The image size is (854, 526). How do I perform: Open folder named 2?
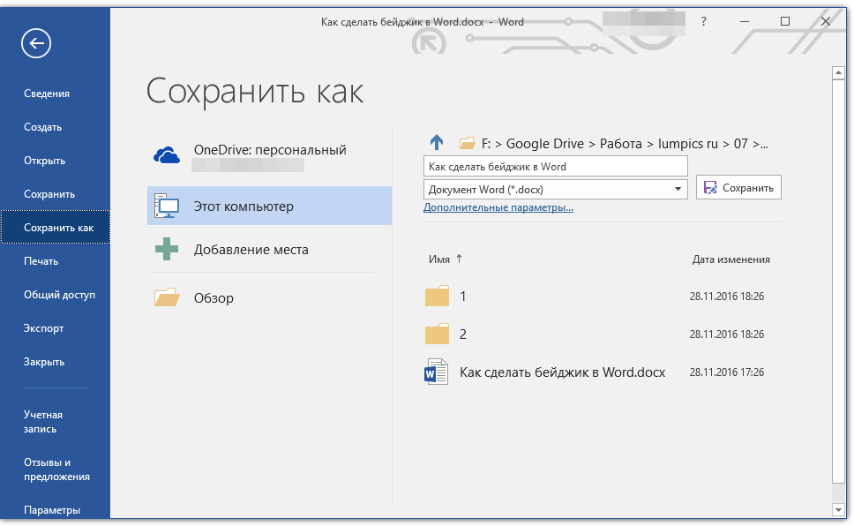click(438, 334)
